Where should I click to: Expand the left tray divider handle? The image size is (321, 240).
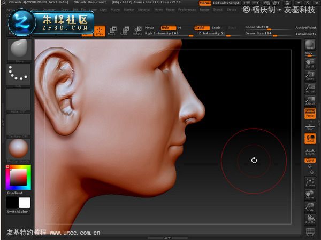(3, 123)
